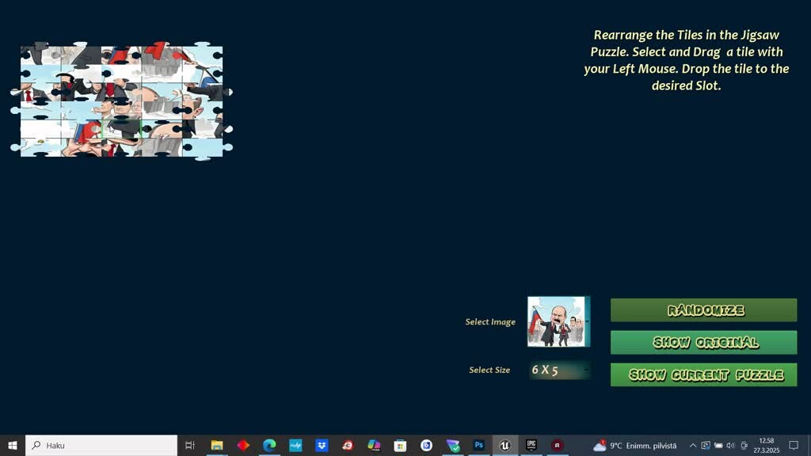Open the notification center icon

click(794, 446)
